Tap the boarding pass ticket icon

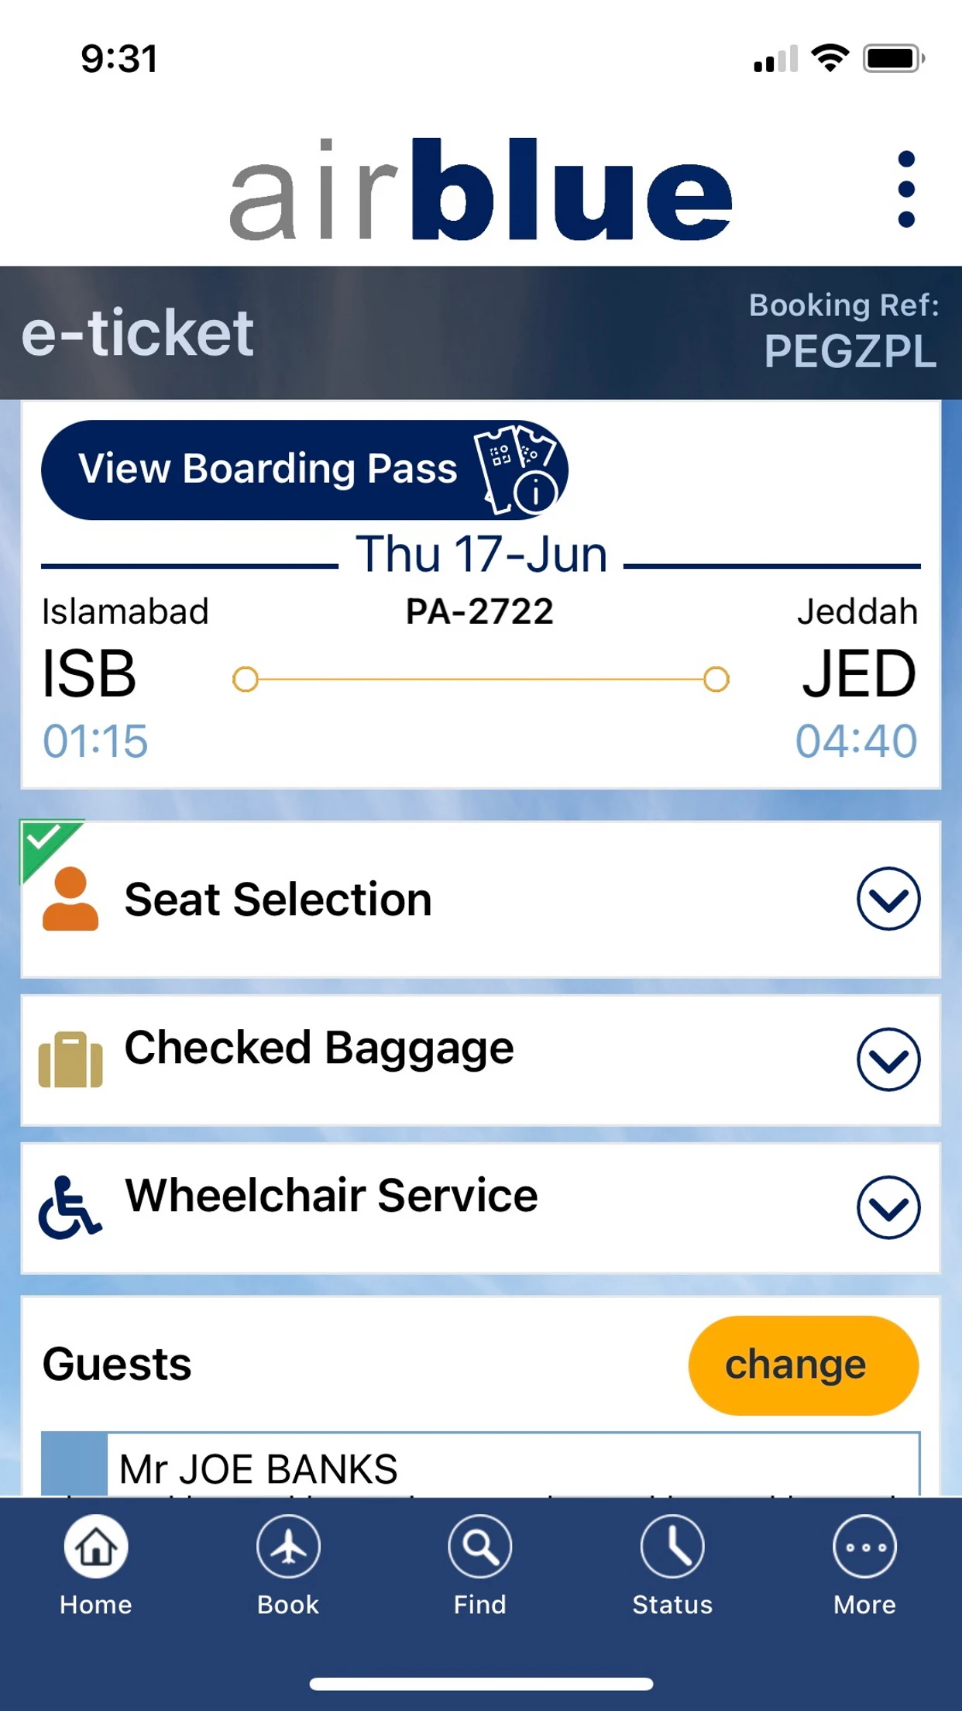[x=517, y=470]
